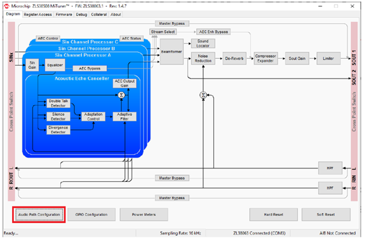
Task: Open the AEC Control block
Action: pyautogui.click(x=48, y=38)
